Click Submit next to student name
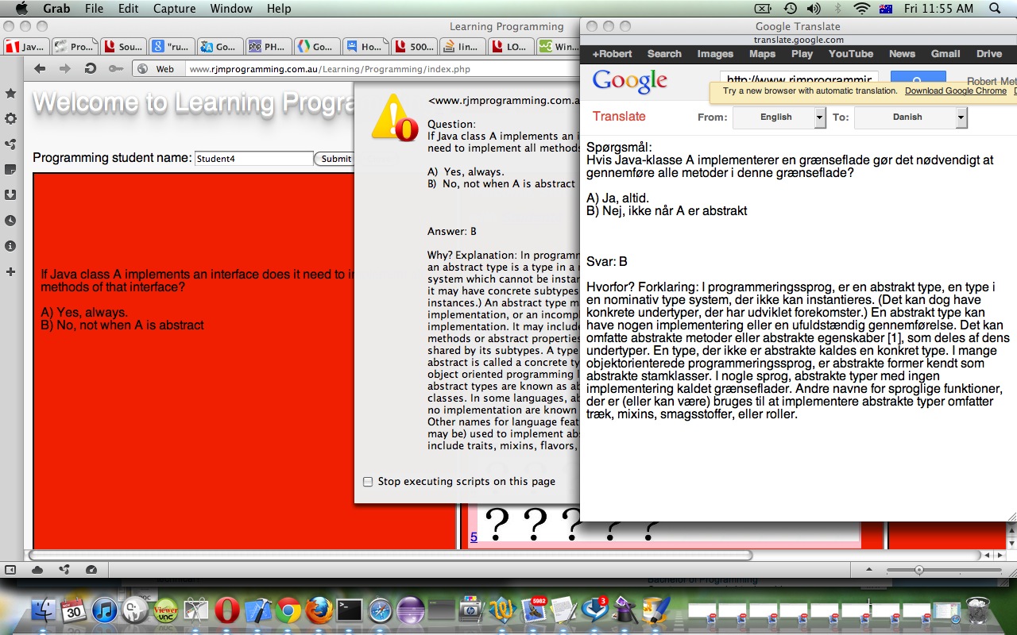This screenshot has height=635, width=1017. click(x=335, y=159)
